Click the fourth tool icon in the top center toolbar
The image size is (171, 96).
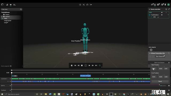[91, 5]
